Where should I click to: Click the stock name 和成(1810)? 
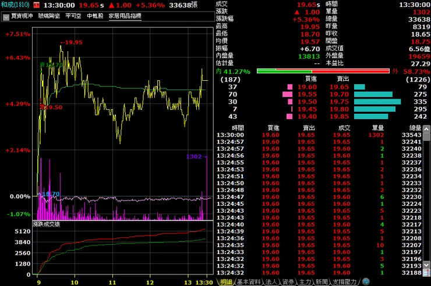coord(15,5)
